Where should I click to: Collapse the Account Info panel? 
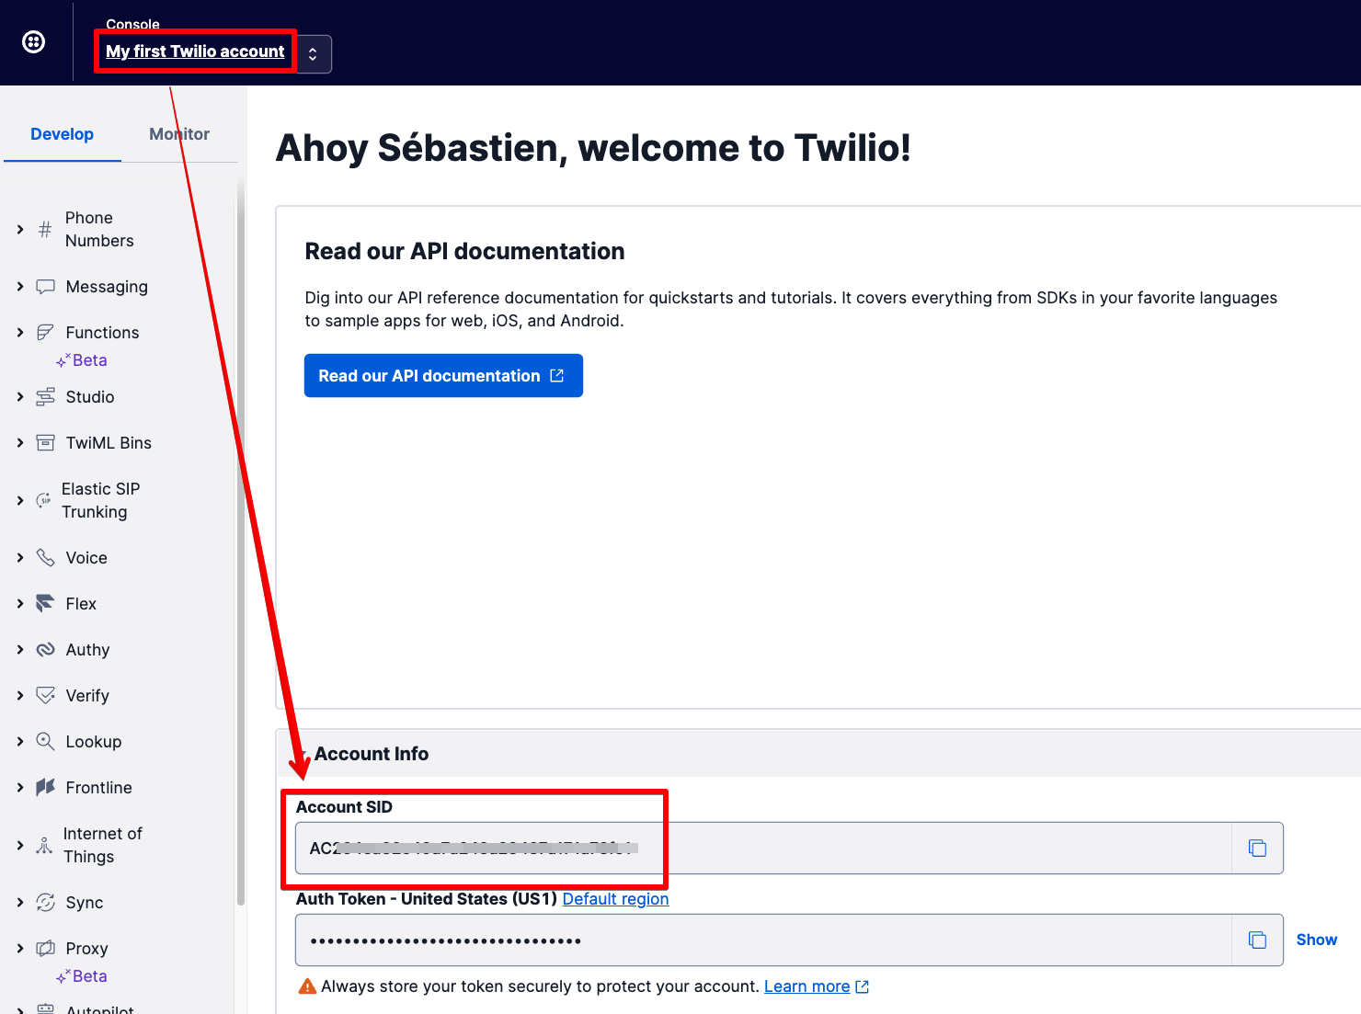303,754
